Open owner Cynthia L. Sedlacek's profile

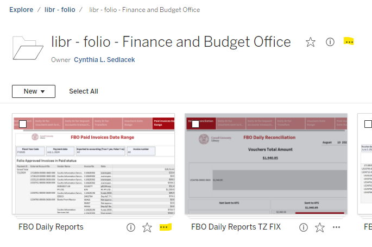[x=104, y=60]
